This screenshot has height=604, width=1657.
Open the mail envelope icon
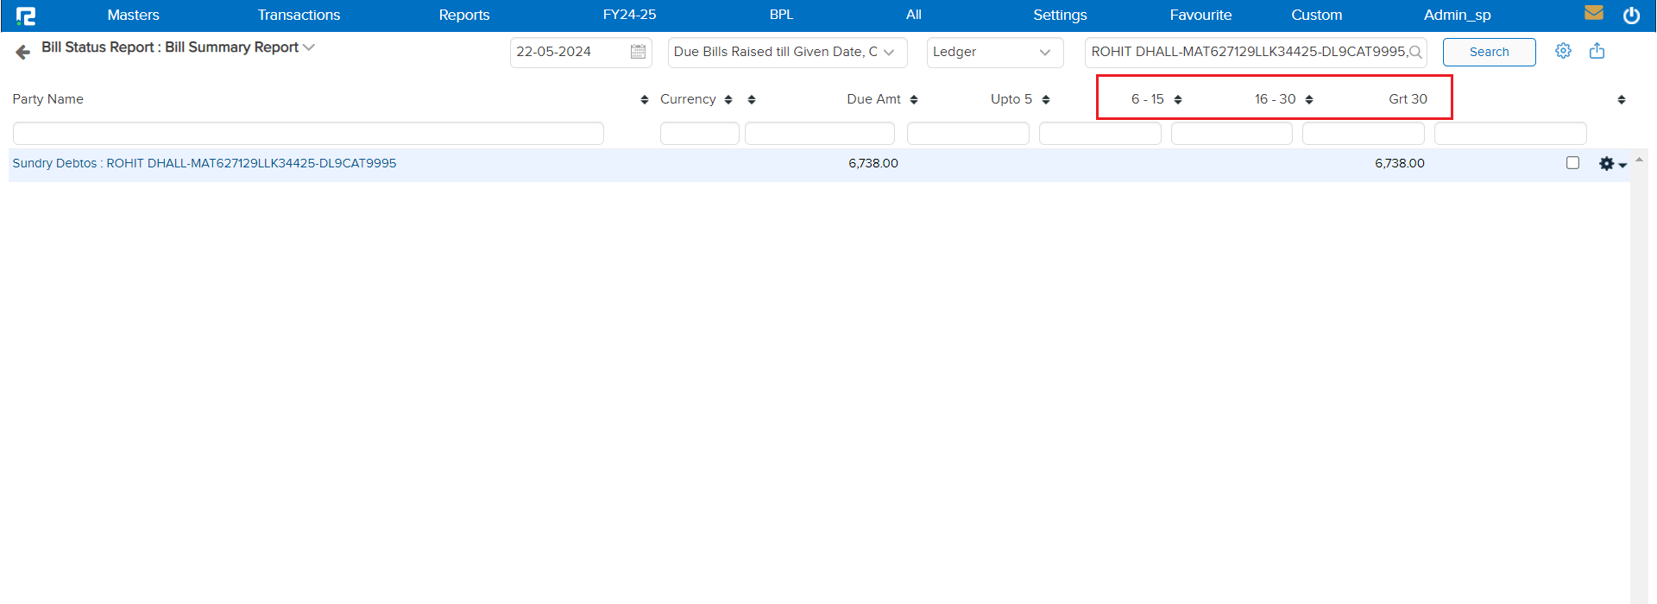(x=1593, y=13)
